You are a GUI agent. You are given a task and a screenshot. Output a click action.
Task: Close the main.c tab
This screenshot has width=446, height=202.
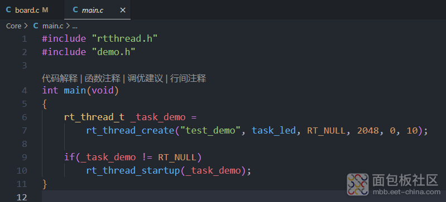[x=123, y=10]
